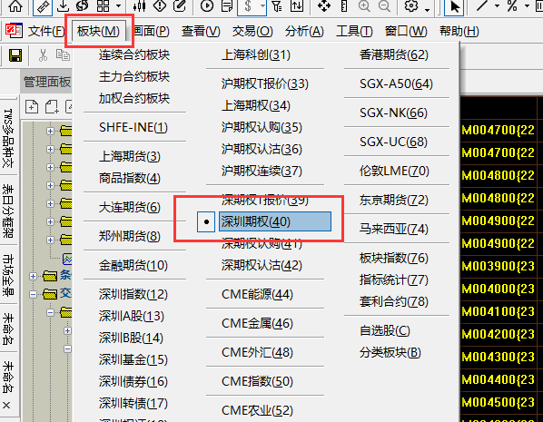Open the 窗口(W) menu
The width and height of the screenshot is (543, 422).
[x=406, y=31]
